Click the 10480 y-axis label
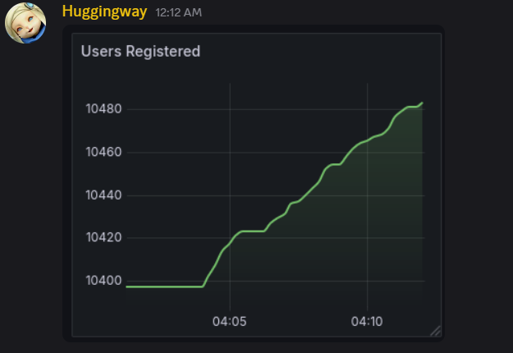This screenshot has width=513, height=353. (103, 109)
